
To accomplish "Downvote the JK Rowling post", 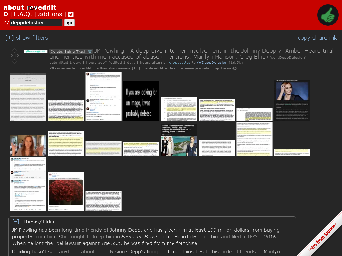I will [14, 61].
